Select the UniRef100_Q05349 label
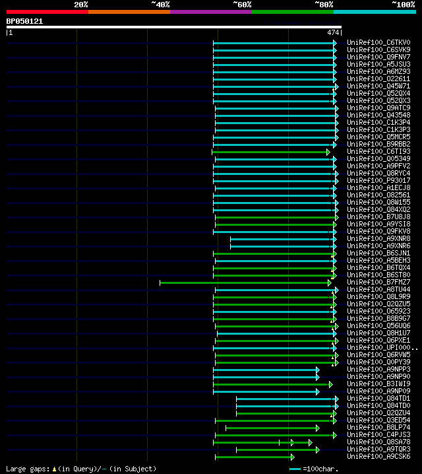The image size is (422, 474). pyautogui.click(x=378, y=158)
